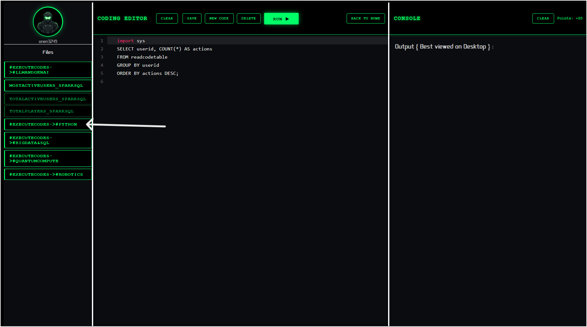This screenshot has height=327, width=587.
Task: Go back to home
Action: point(366,18)
